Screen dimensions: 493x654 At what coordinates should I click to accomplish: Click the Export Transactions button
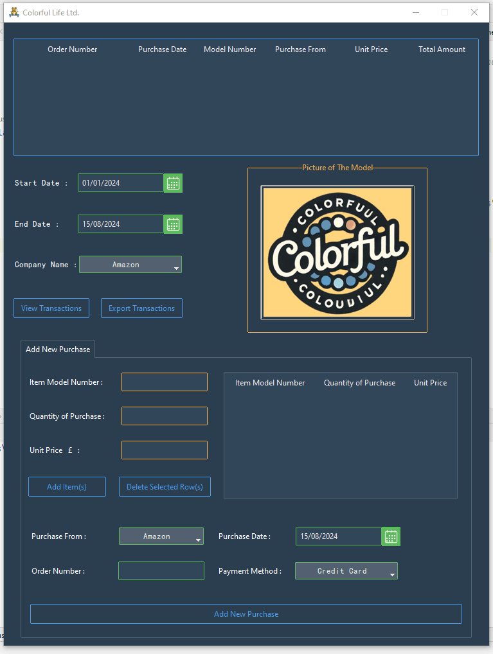[141, 308]
